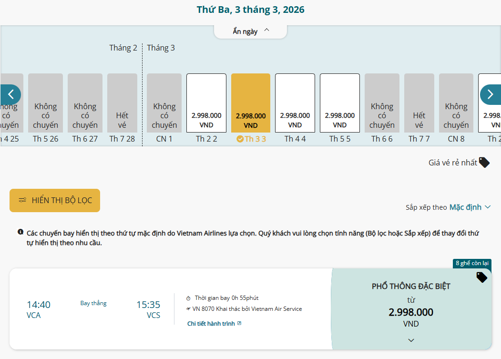
Task: Click the cheapest fare tag icon
Action: 484,162
